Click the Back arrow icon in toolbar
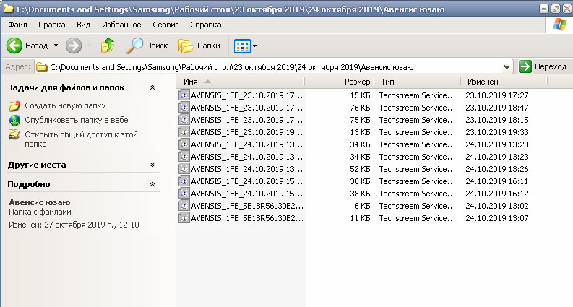The width and height of the screenshot is (573, 307). click(15, 46)
